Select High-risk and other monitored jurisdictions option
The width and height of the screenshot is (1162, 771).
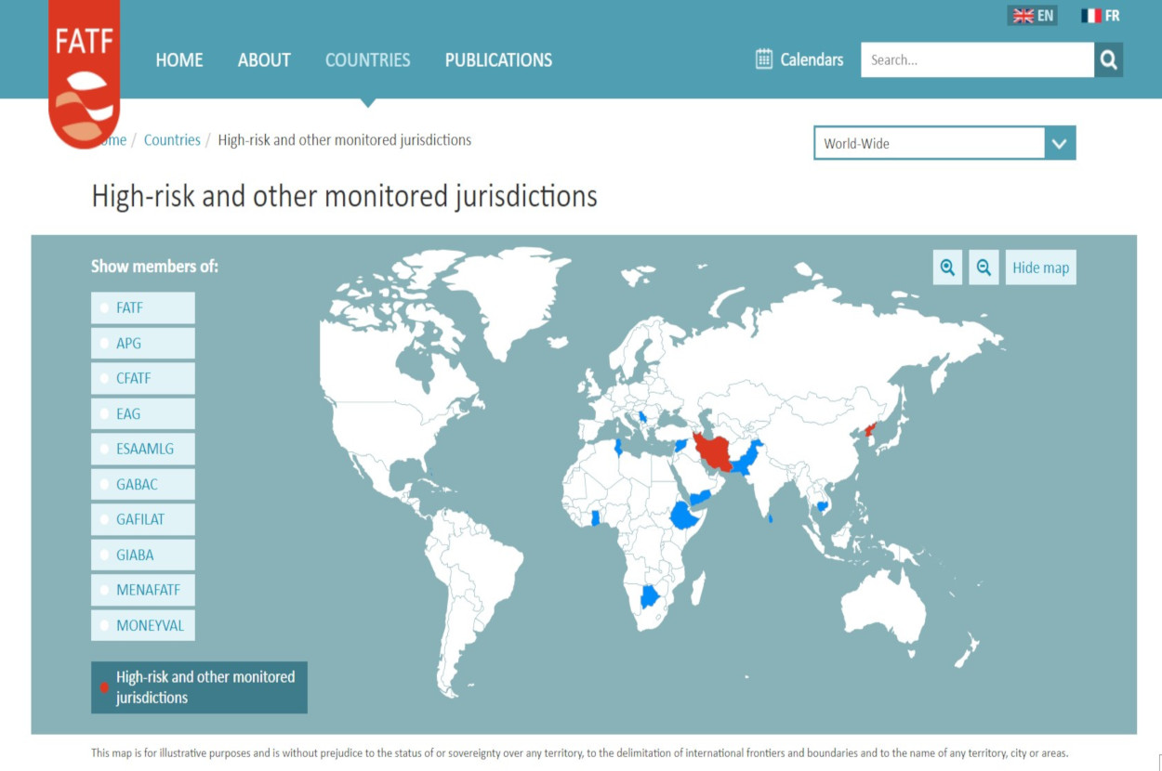[x=105, y=687]
